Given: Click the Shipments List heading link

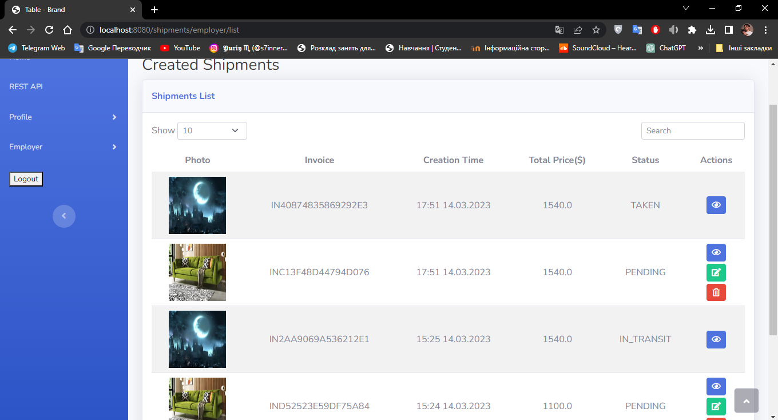Looking at the screenshot, I should [183, 96].
